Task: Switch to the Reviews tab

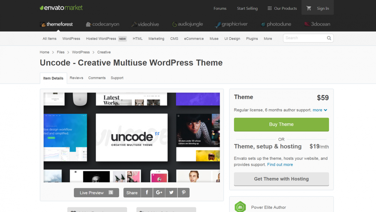Action: click(x=76, y=78)
